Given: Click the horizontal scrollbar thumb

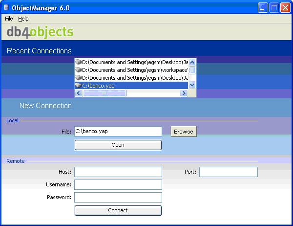Looking at the screenshot, I should 105,93.
